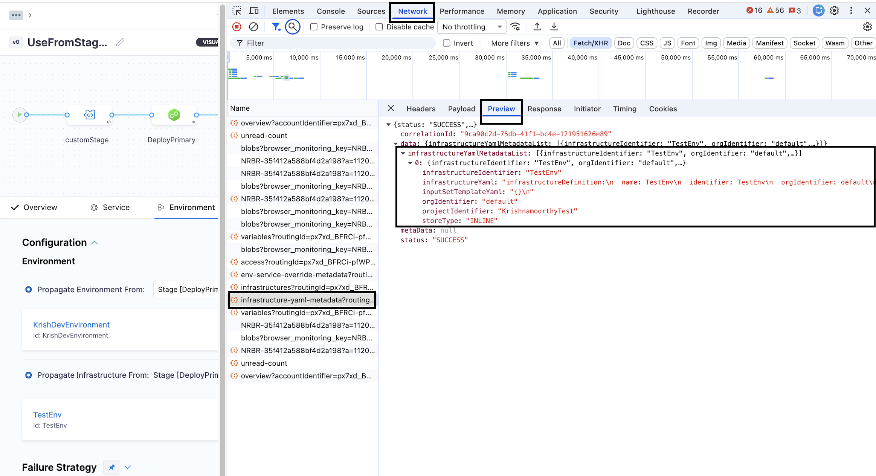Clear the network log
Screen dimensions: 876x476
click(x=254, y=27)
